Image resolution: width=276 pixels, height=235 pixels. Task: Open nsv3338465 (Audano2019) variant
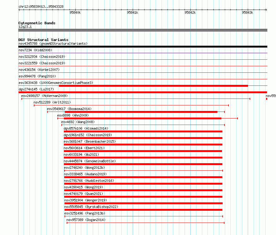pos(85,174)
